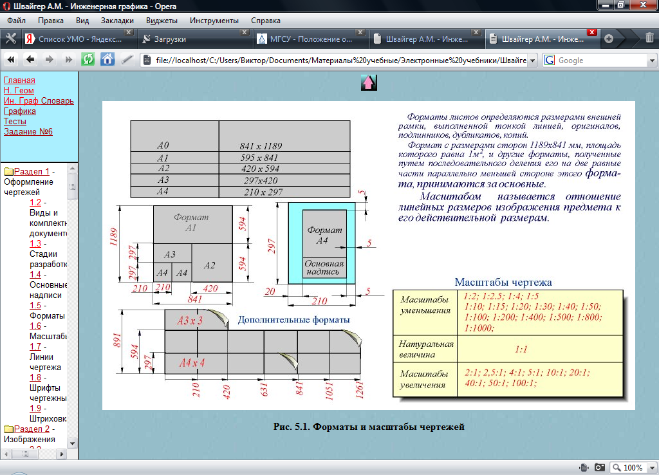Open the Раздел 2 link
Image resolution: width=659 pixels, height=475 pixels.
pyautogui.click(x=32, y=429)
